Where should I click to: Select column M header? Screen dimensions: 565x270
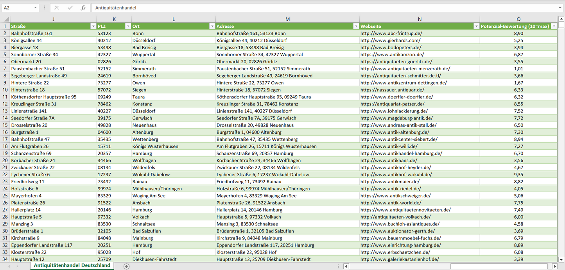pos(287,19)
